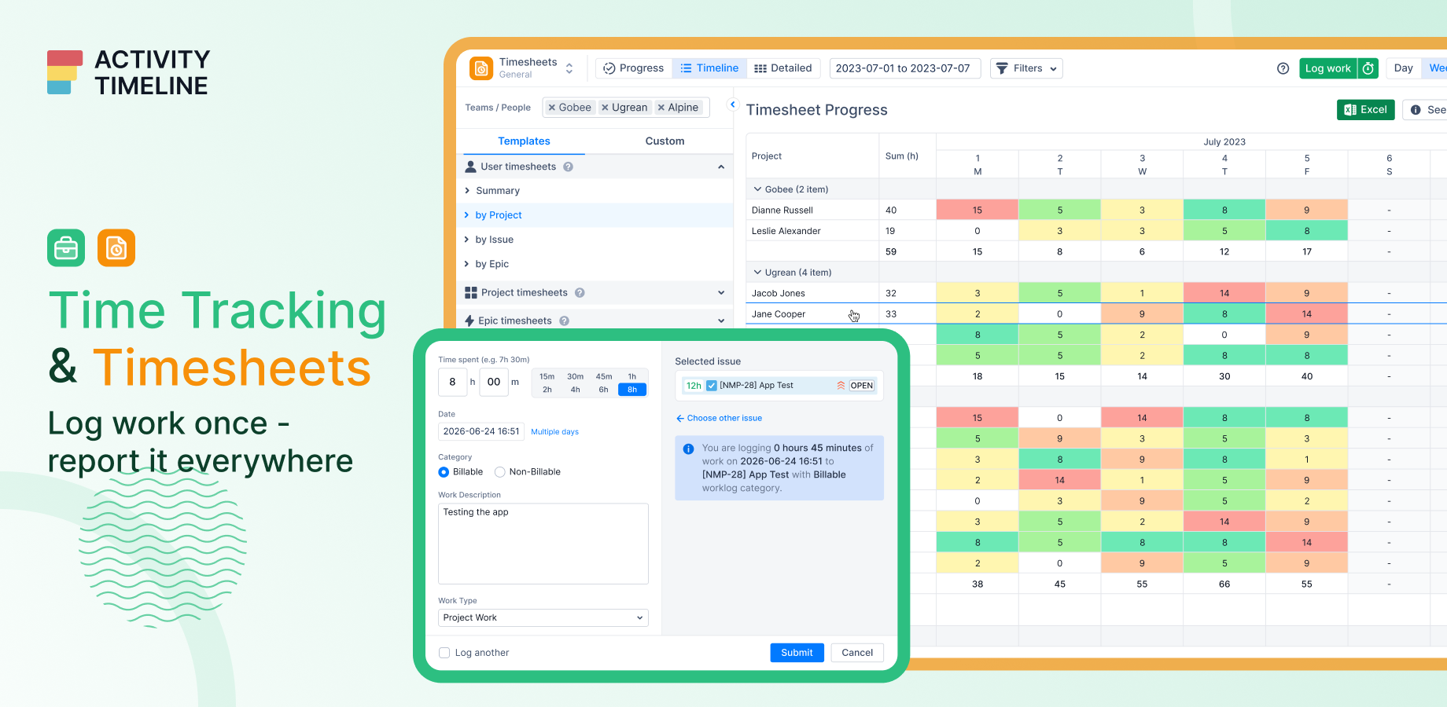
Task: Switch to the Detailed view
Action: tap(783, 68)
